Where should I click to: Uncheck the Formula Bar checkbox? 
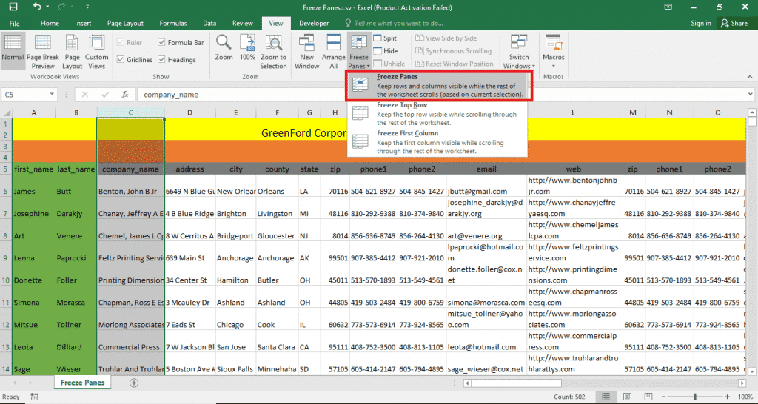pos(161,43)
